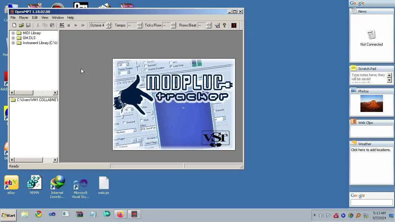Select the Internet Download desktop shortcut
This screenshot has width=395, height=222.
point(57,187)
